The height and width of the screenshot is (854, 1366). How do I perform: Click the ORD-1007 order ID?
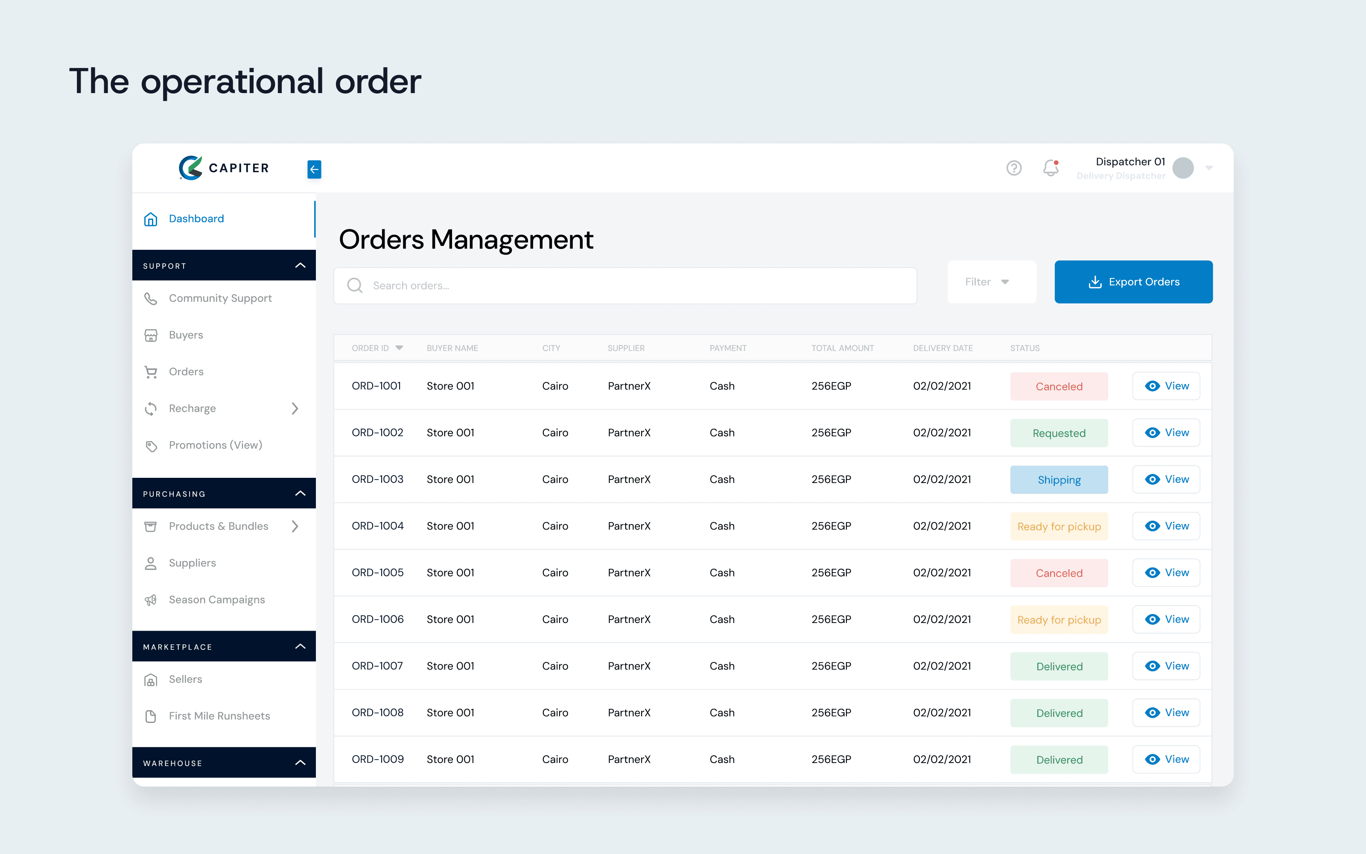pos(377,666)
